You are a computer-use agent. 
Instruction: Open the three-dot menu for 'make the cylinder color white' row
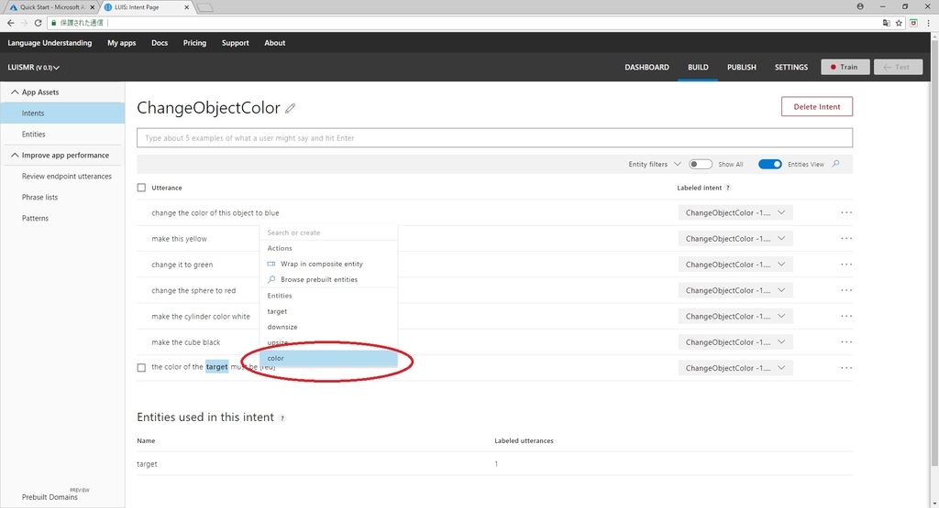coord(846,316)
